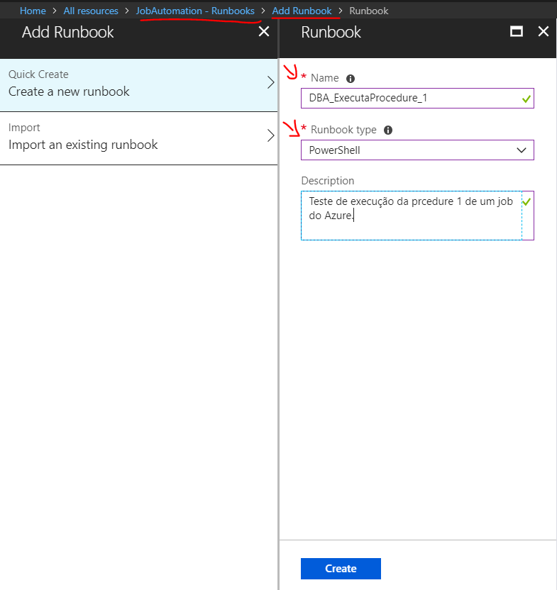Click the Add Runbook breadcrumb link
Image resolution: width=557 pixels, height=590 pixels.
pos(302,11)
